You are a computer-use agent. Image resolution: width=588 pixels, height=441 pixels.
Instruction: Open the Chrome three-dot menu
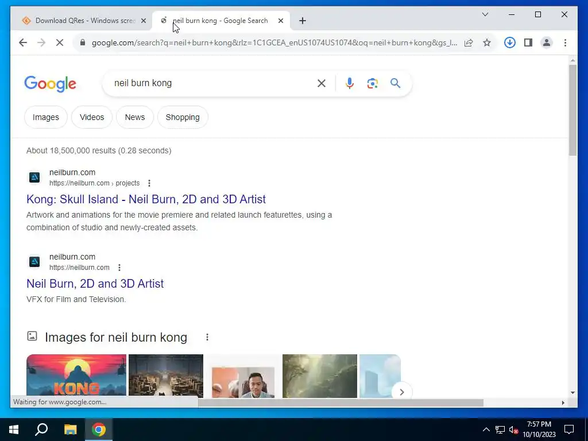coord(565,42)
